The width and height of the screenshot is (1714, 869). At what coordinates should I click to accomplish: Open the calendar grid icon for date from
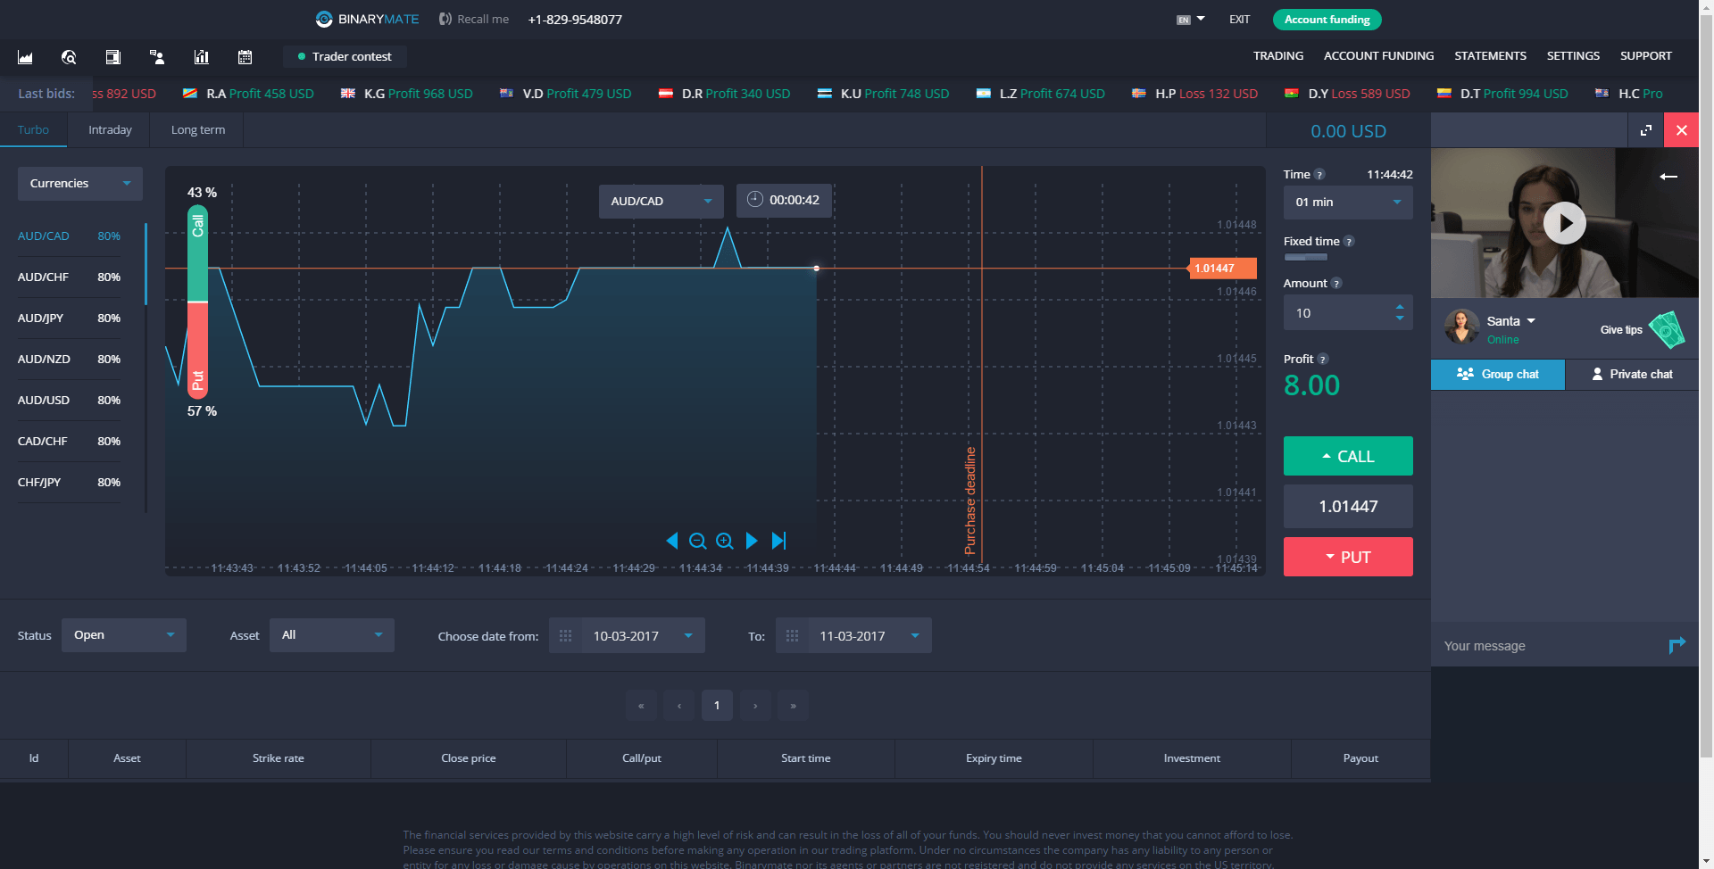565,636
